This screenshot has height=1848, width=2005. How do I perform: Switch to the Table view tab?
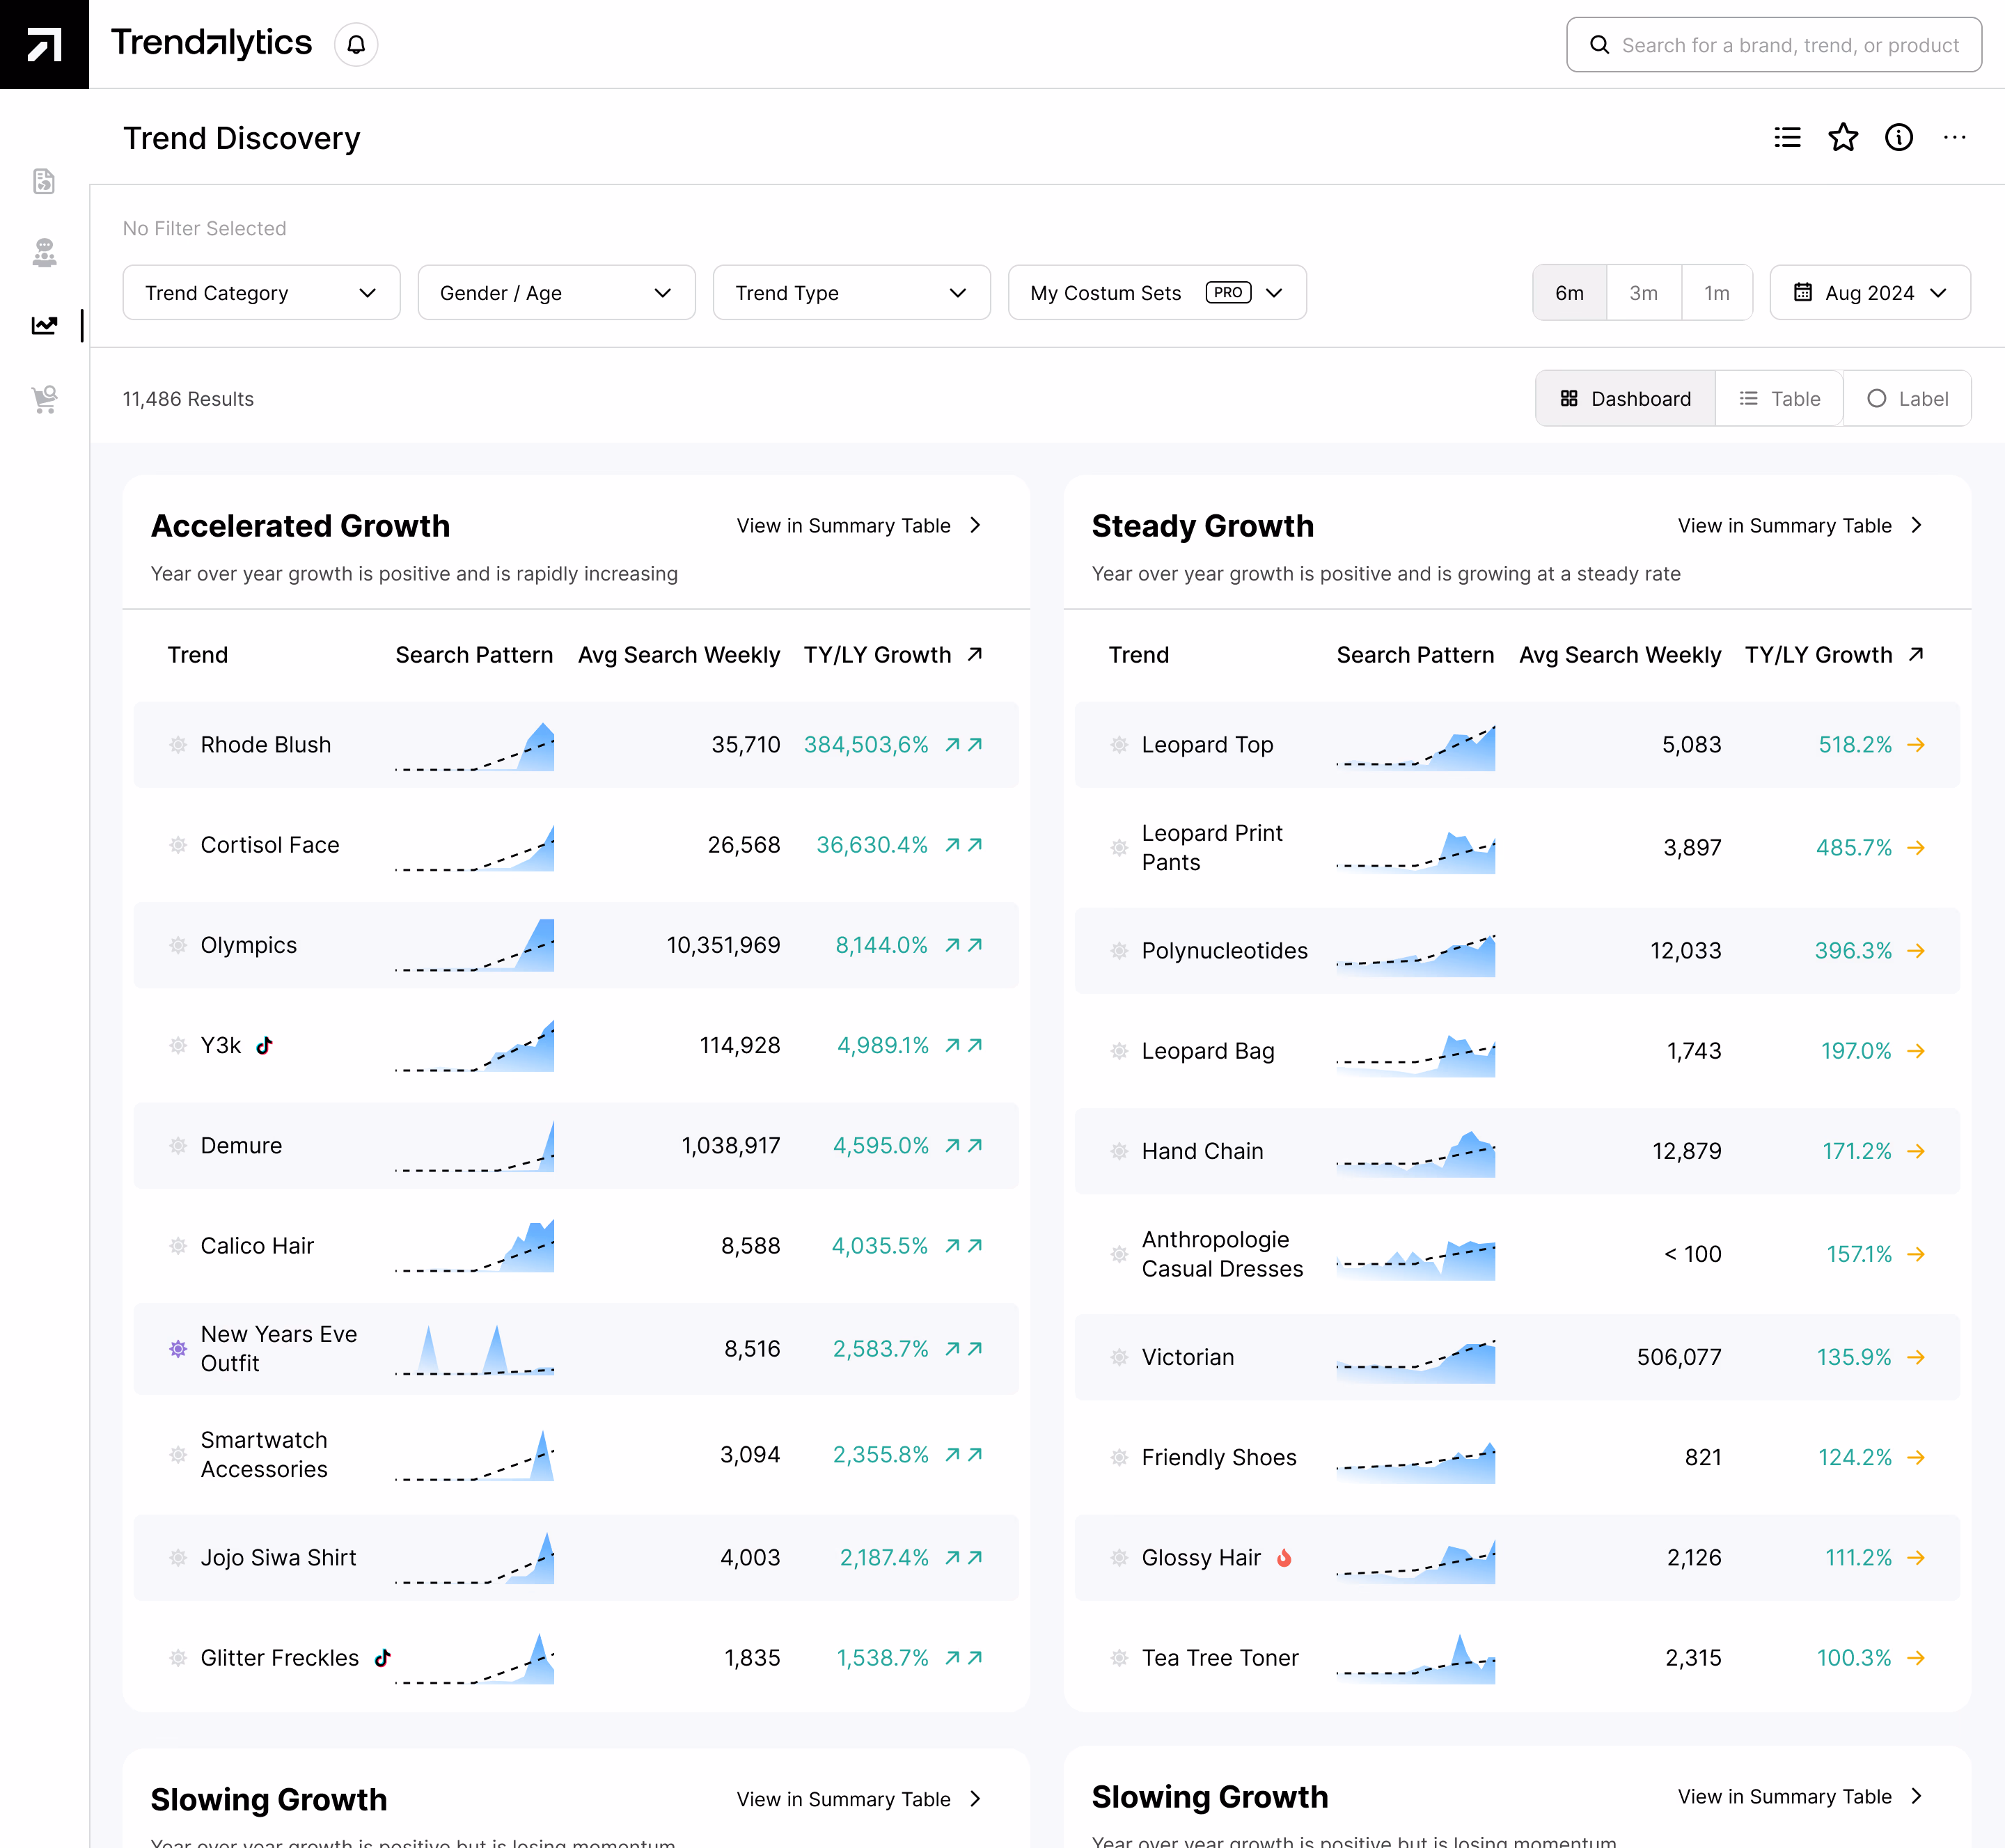[1779, 399]
